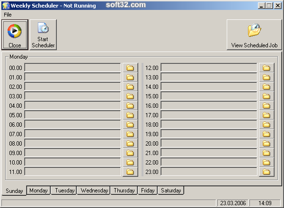
Task: Browse folder for the 05.00 slot
Action: pyautogui.click(x=130, y=115)
